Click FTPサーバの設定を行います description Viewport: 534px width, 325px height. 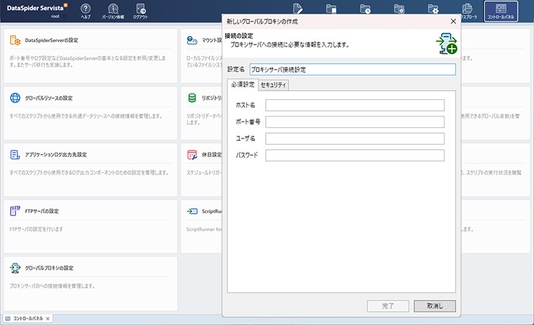(x=36, y=229)
